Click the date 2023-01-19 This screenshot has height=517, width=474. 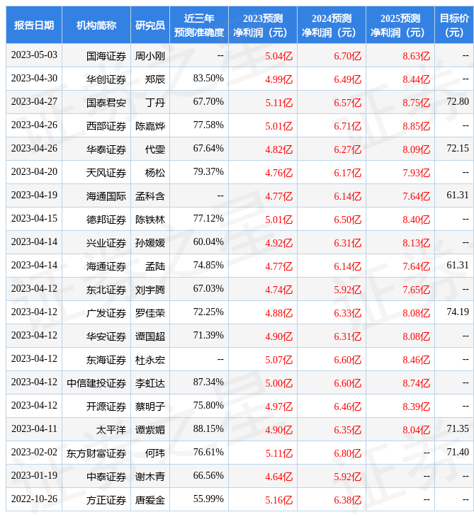(x=34, y=476)
